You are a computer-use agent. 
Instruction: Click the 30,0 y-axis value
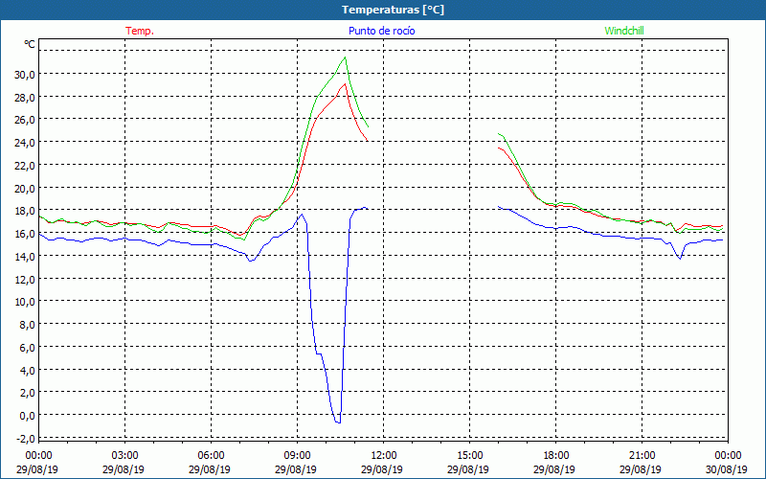click(26, 75)
